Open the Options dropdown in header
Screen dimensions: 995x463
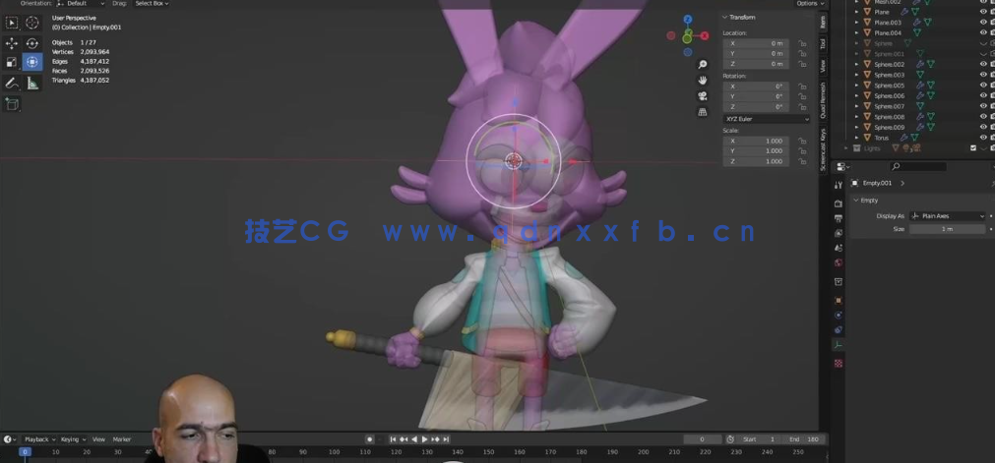pos(811,3)
